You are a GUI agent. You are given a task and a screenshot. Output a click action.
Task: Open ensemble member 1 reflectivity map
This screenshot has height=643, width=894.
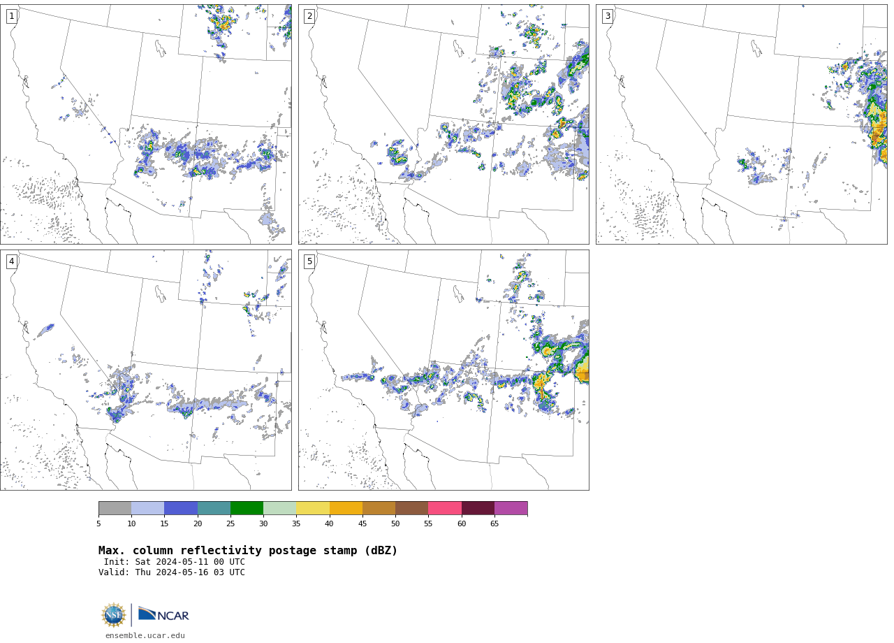point(146,124)
